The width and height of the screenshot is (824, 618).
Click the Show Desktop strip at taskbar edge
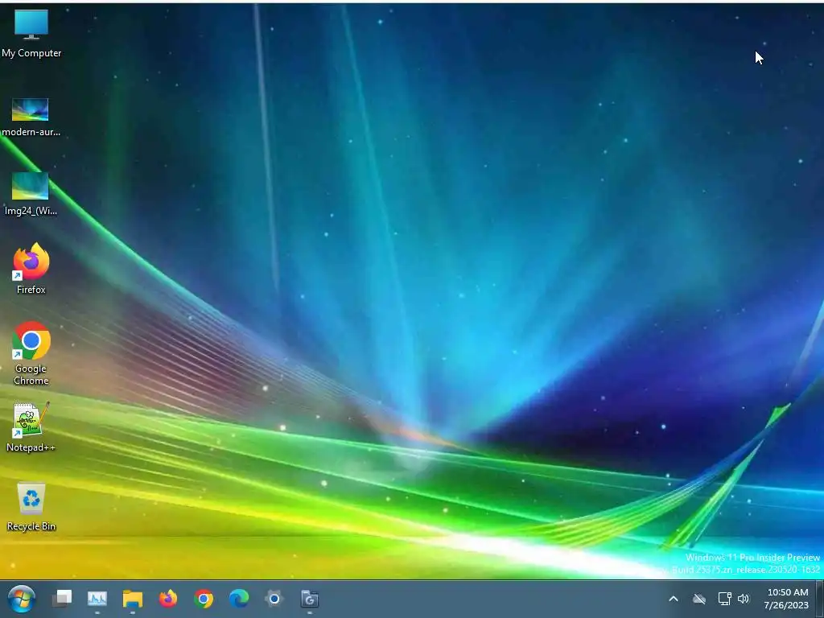820,599
